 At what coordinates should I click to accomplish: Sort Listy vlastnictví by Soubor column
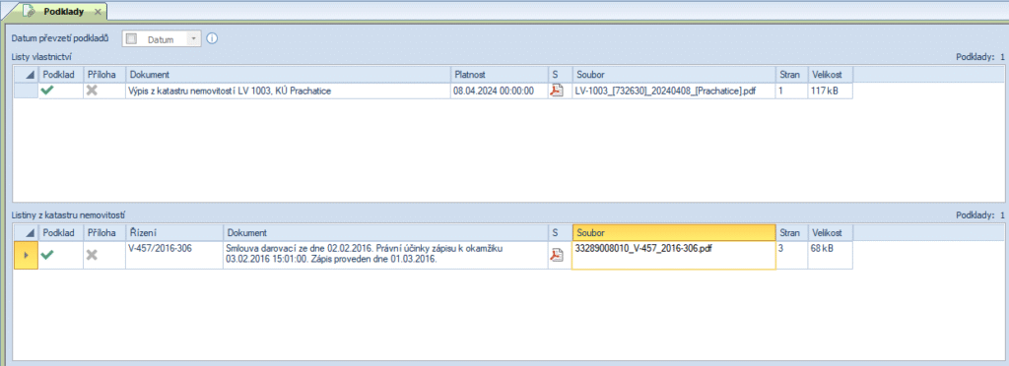[x=674, y=75]
